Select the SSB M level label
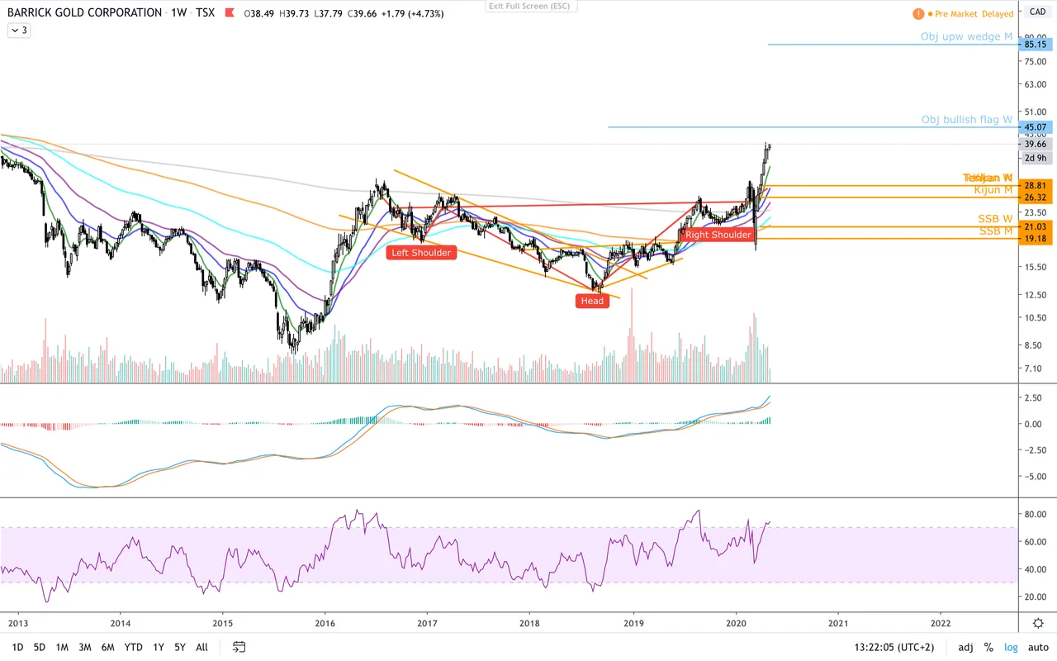 pyautogui.click(x=996, y=231)
